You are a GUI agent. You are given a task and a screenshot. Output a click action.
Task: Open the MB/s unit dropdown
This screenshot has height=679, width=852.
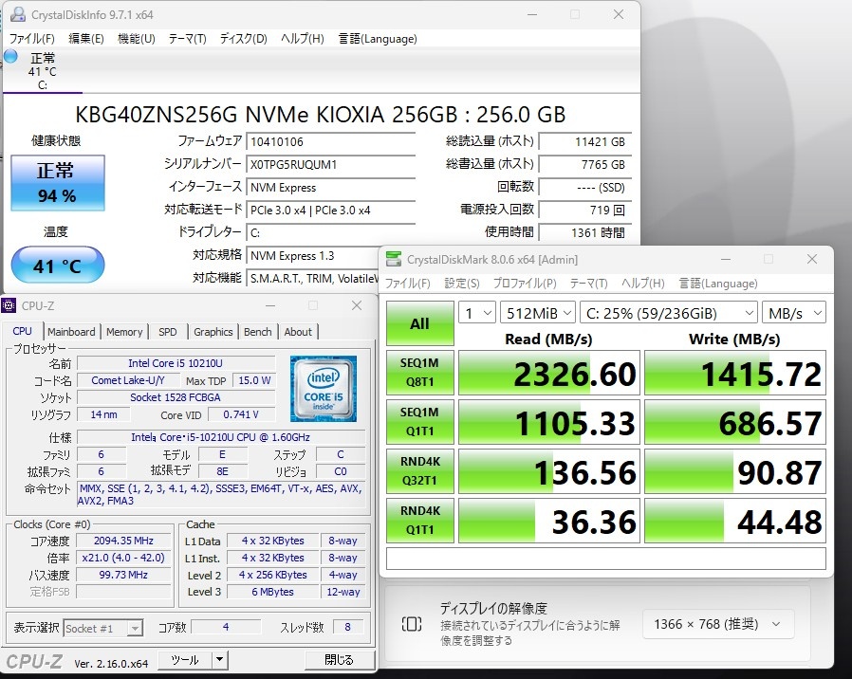793,313
